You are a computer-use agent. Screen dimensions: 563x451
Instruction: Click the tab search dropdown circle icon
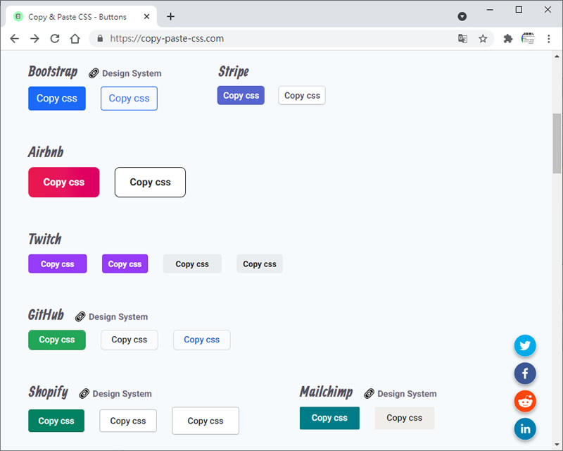[462, 16]
